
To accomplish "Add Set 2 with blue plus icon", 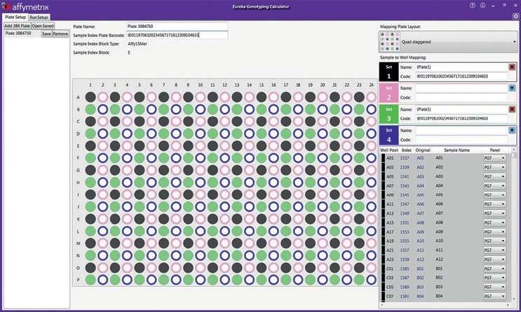I will pos(512,88).
